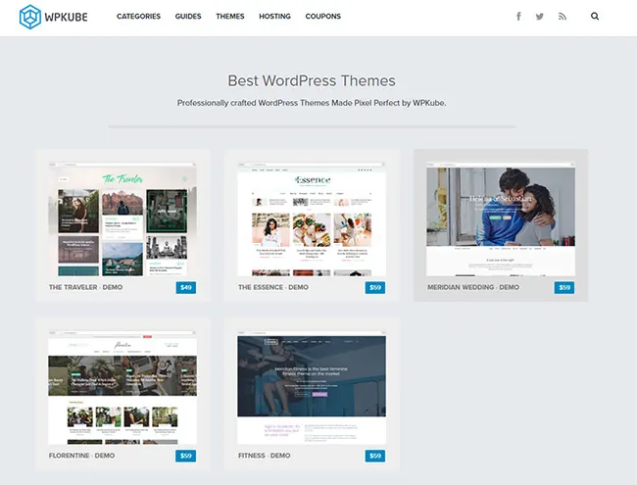Open the Hosting menu item
637x485 pixels.
click(x=274, y=17)
